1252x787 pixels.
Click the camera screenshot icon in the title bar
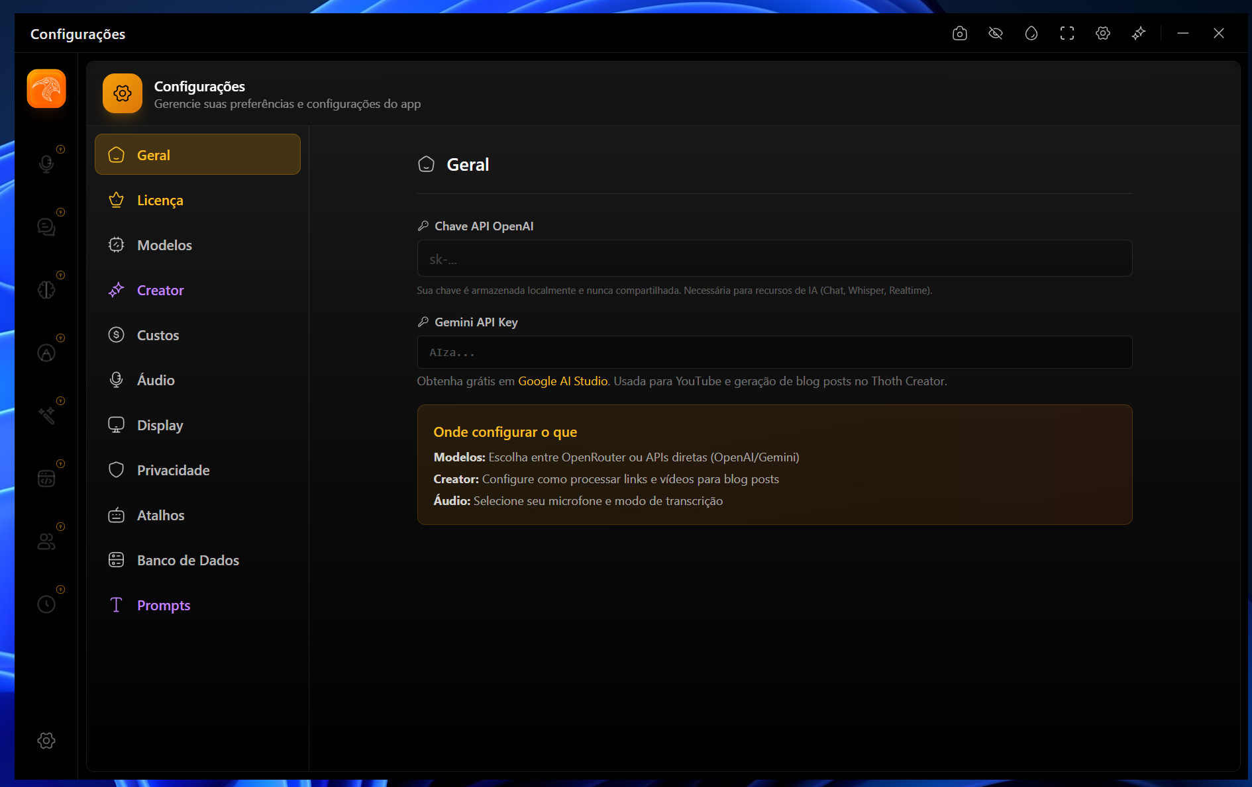[x=960, y=33]
